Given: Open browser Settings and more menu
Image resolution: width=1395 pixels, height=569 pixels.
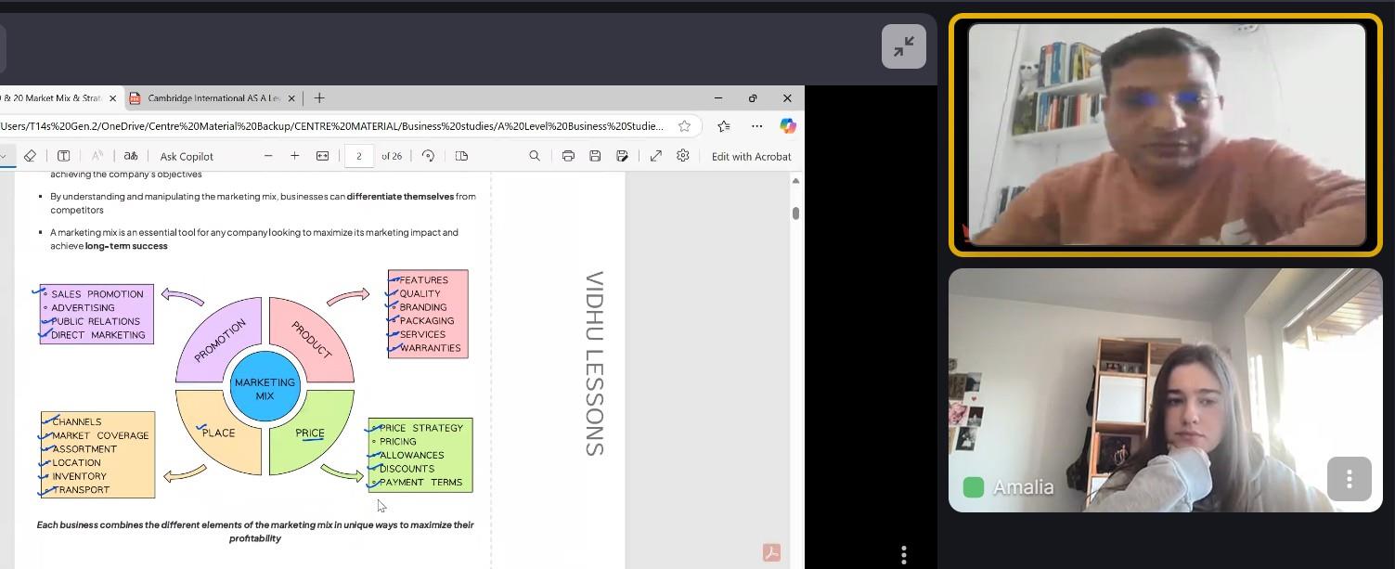Looking at the screenshot, I should tap(757, 126).
